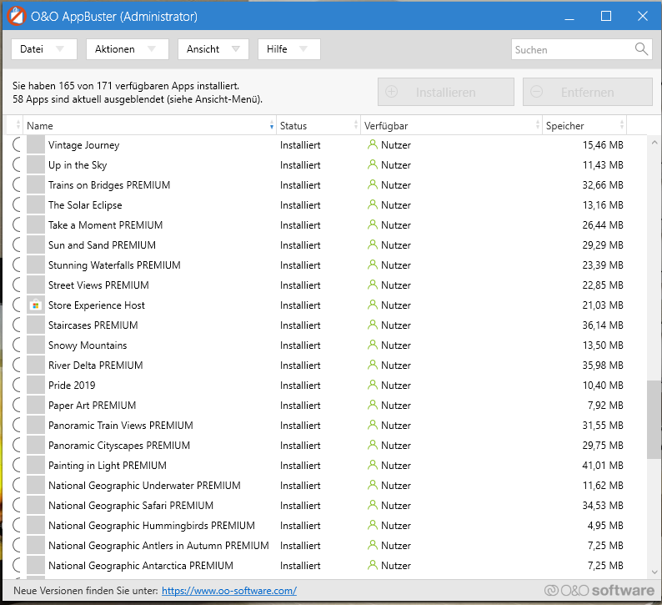Click the minus icon on Entfernen button

536,92
